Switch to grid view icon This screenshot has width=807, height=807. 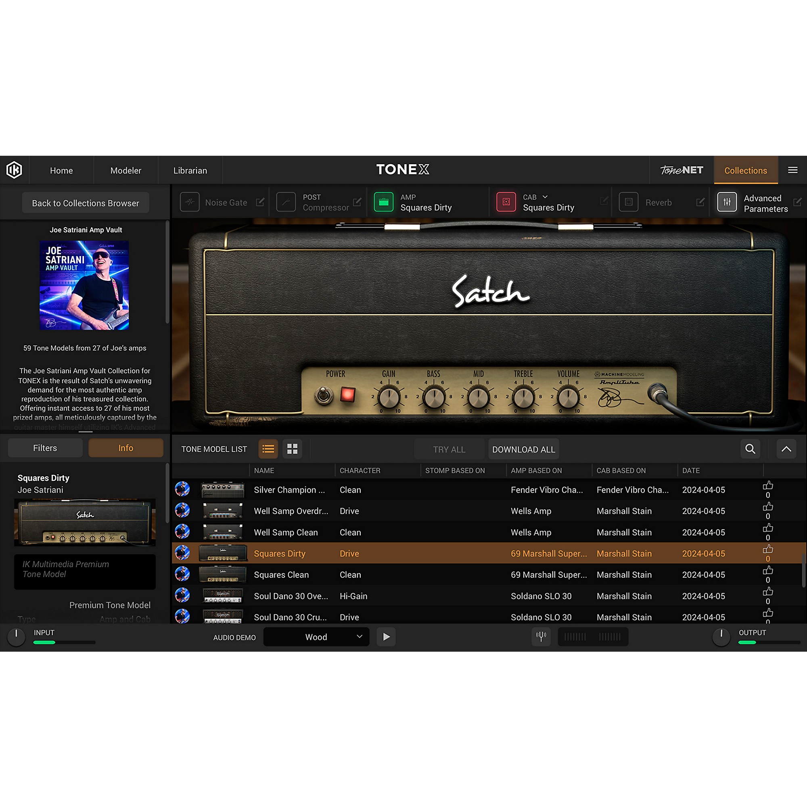tap(293, 449)
